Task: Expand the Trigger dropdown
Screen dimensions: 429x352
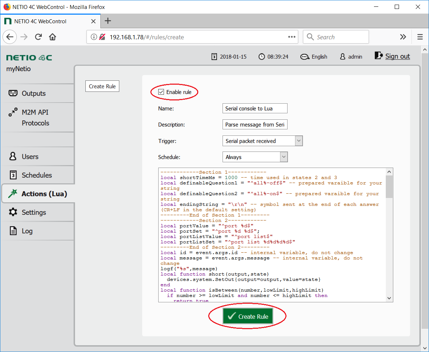Action: point(299,141)
